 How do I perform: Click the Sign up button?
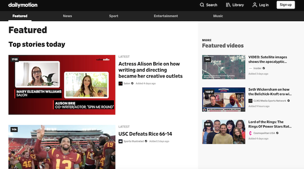pos(286,5)
